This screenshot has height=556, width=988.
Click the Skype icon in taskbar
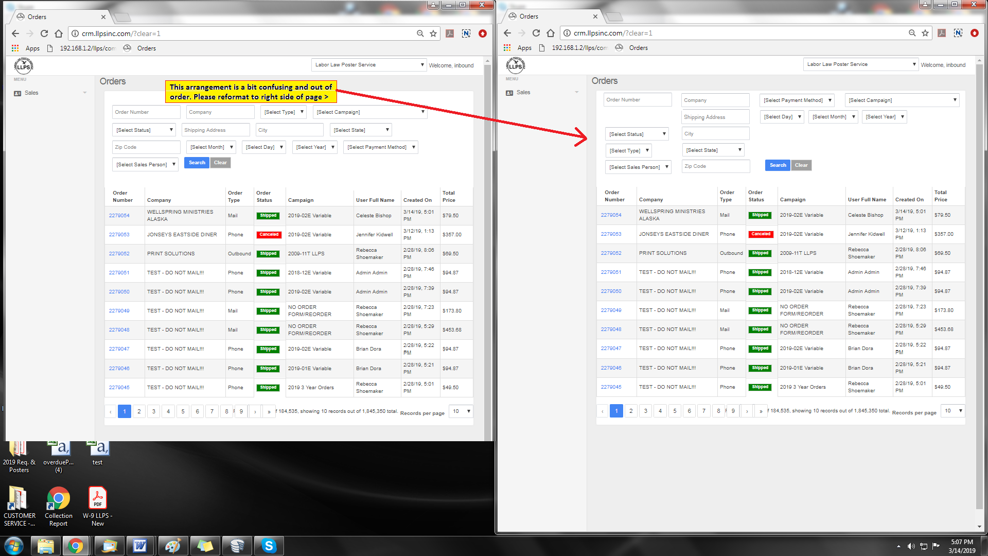coord(269,546)
